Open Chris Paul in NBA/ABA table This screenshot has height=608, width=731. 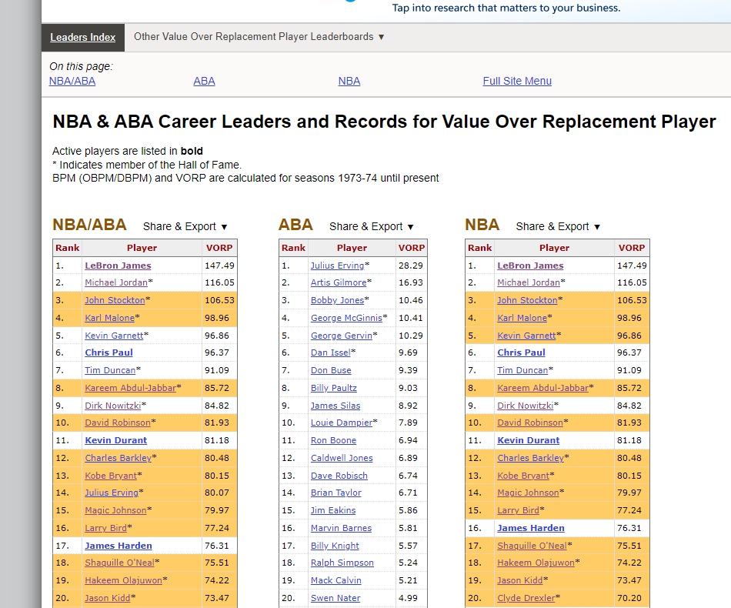(x=108, y=353)
